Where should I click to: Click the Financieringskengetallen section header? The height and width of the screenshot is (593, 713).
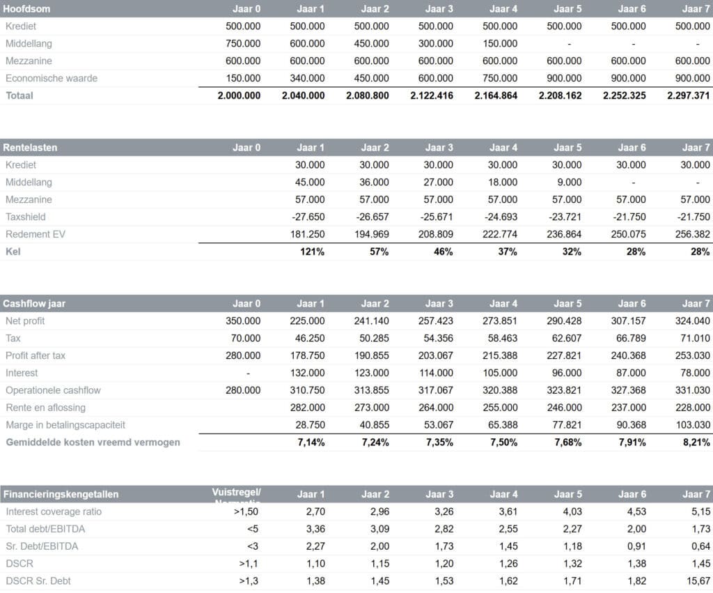point(61,494)
